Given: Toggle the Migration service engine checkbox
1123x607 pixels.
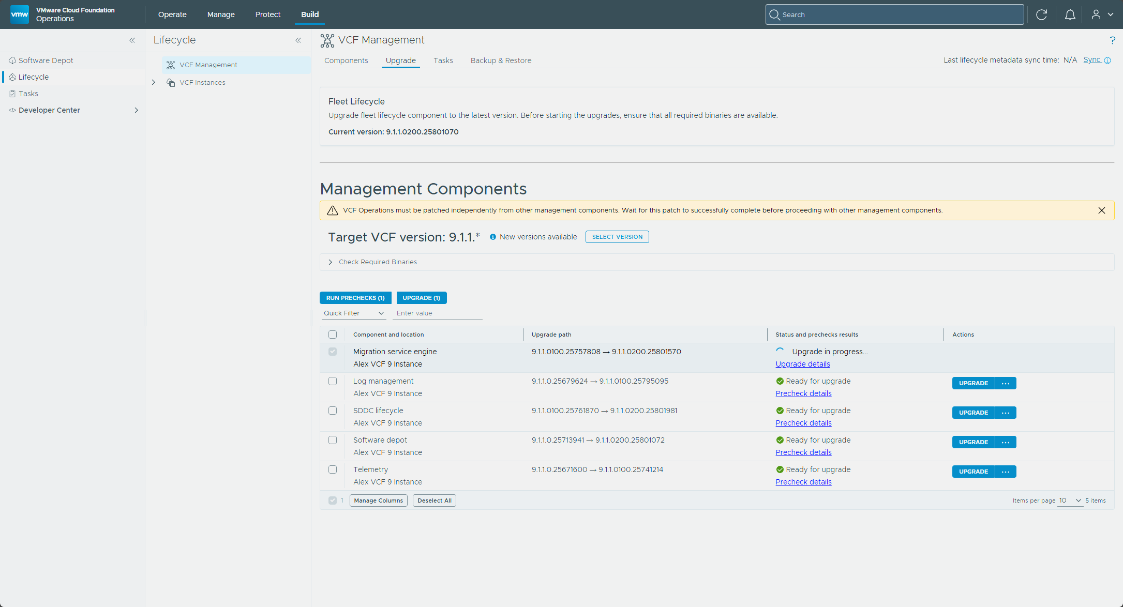Looking at the screenshot, I should pyautogui.click(x=333, y=352).
